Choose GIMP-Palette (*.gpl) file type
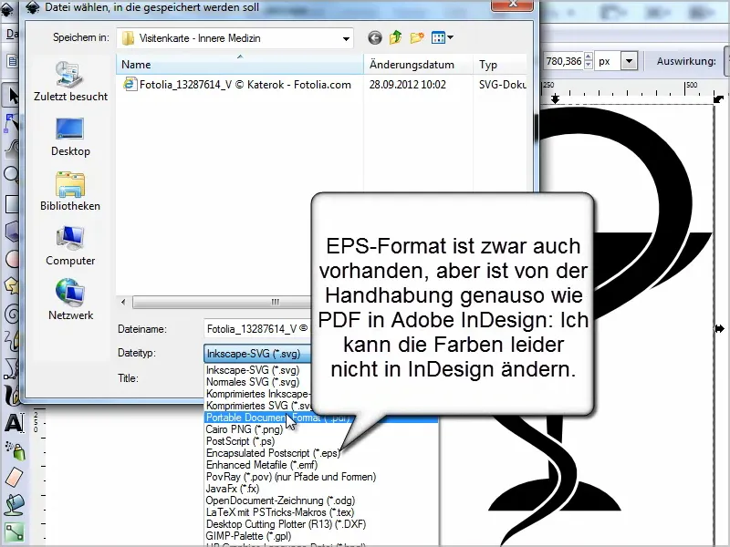This screenshot has width=730, height=547. [x=248, y=536]
